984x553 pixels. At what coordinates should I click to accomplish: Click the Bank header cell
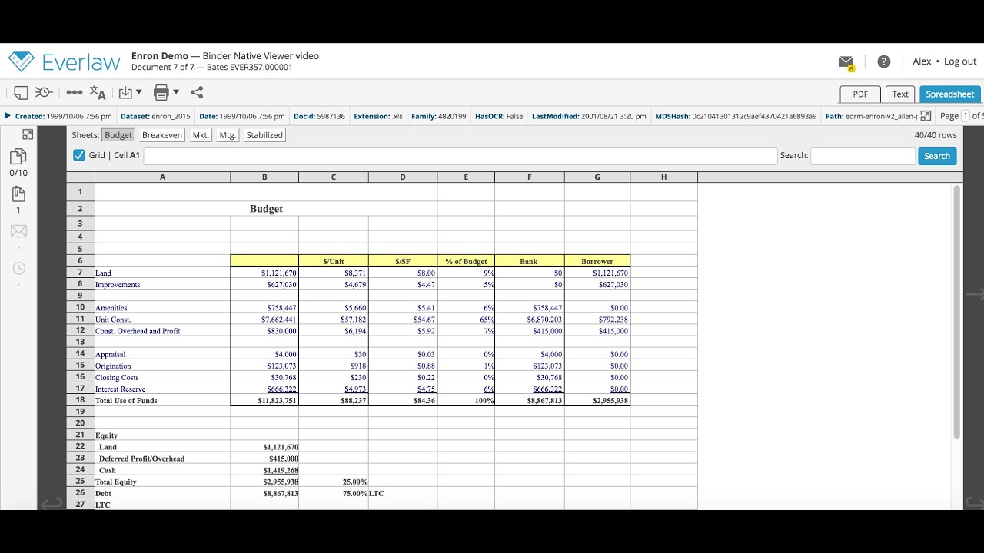tap(529, 261)
